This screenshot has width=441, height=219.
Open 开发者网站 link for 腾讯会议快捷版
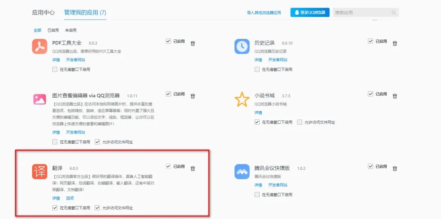click(278, 185)
